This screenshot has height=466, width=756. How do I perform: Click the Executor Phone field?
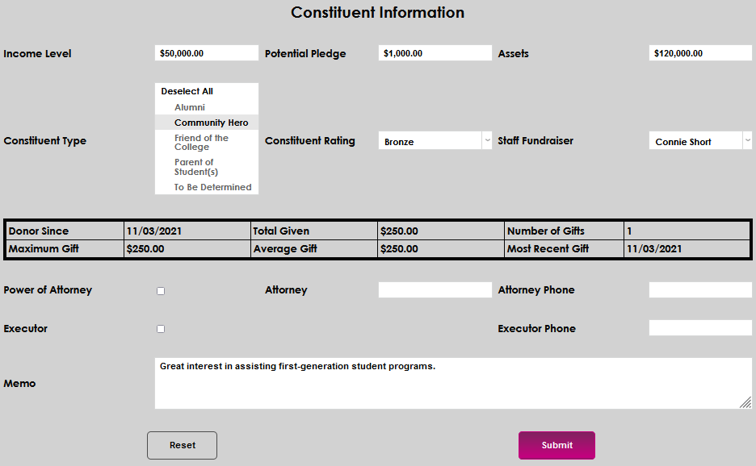coord(700,328)
